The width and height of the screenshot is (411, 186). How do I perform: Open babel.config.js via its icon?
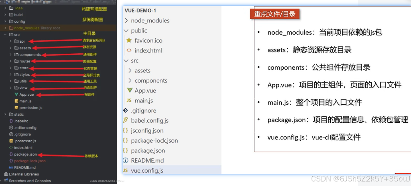pos(125,120)
